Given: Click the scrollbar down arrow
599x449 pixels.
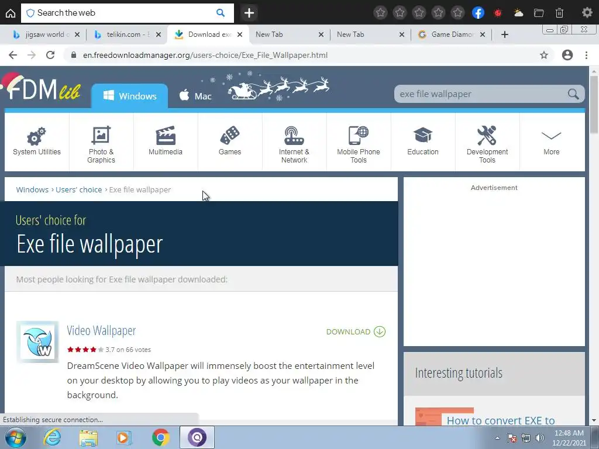Looking at the screenshot, I should pos(594,420).
